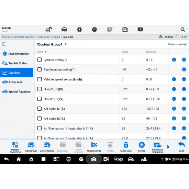This screenshot has width=189, height=189.
Task: Go to Automatic selection breadcrumb
Action: pos(24,37)
